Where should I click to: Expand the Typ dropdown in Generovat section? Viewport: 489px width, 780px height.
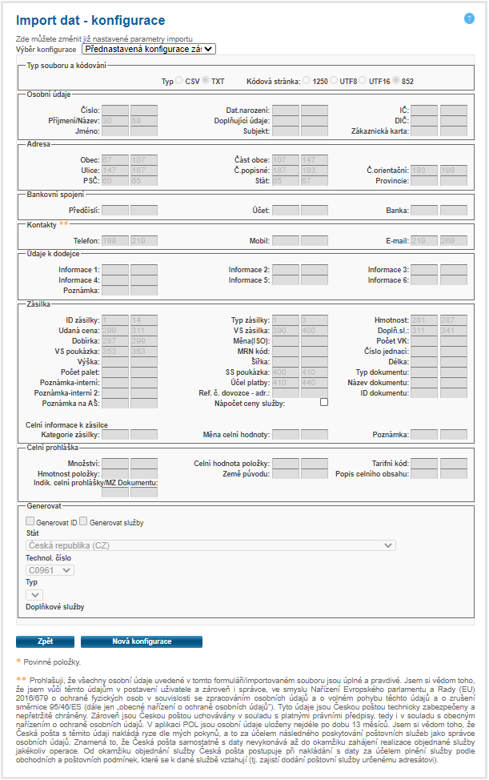pos(35,595)
